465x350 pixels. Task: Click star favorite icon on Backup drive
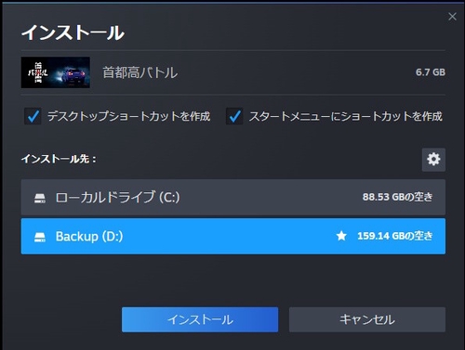341,236
